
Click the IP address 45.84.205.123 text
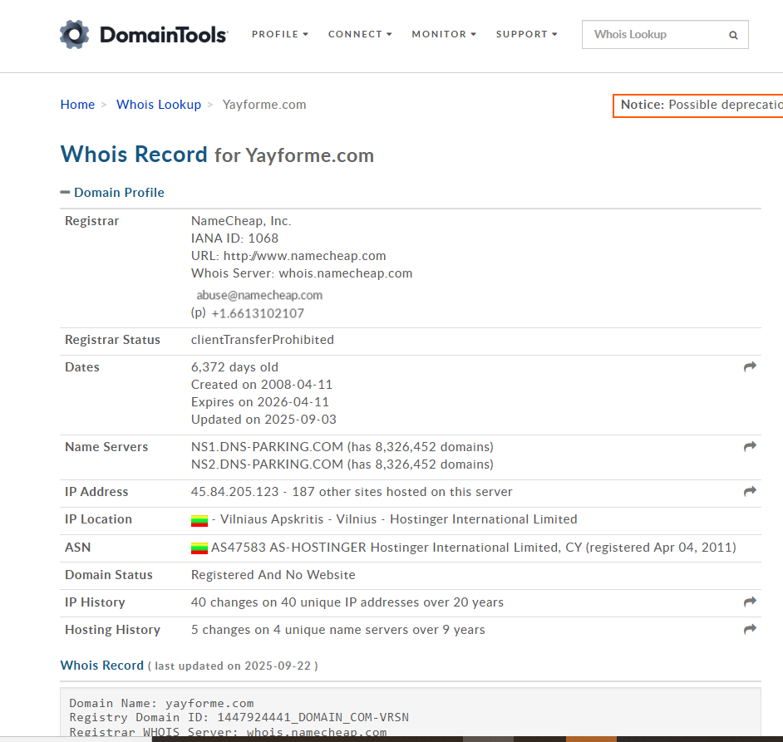[234, 492]
